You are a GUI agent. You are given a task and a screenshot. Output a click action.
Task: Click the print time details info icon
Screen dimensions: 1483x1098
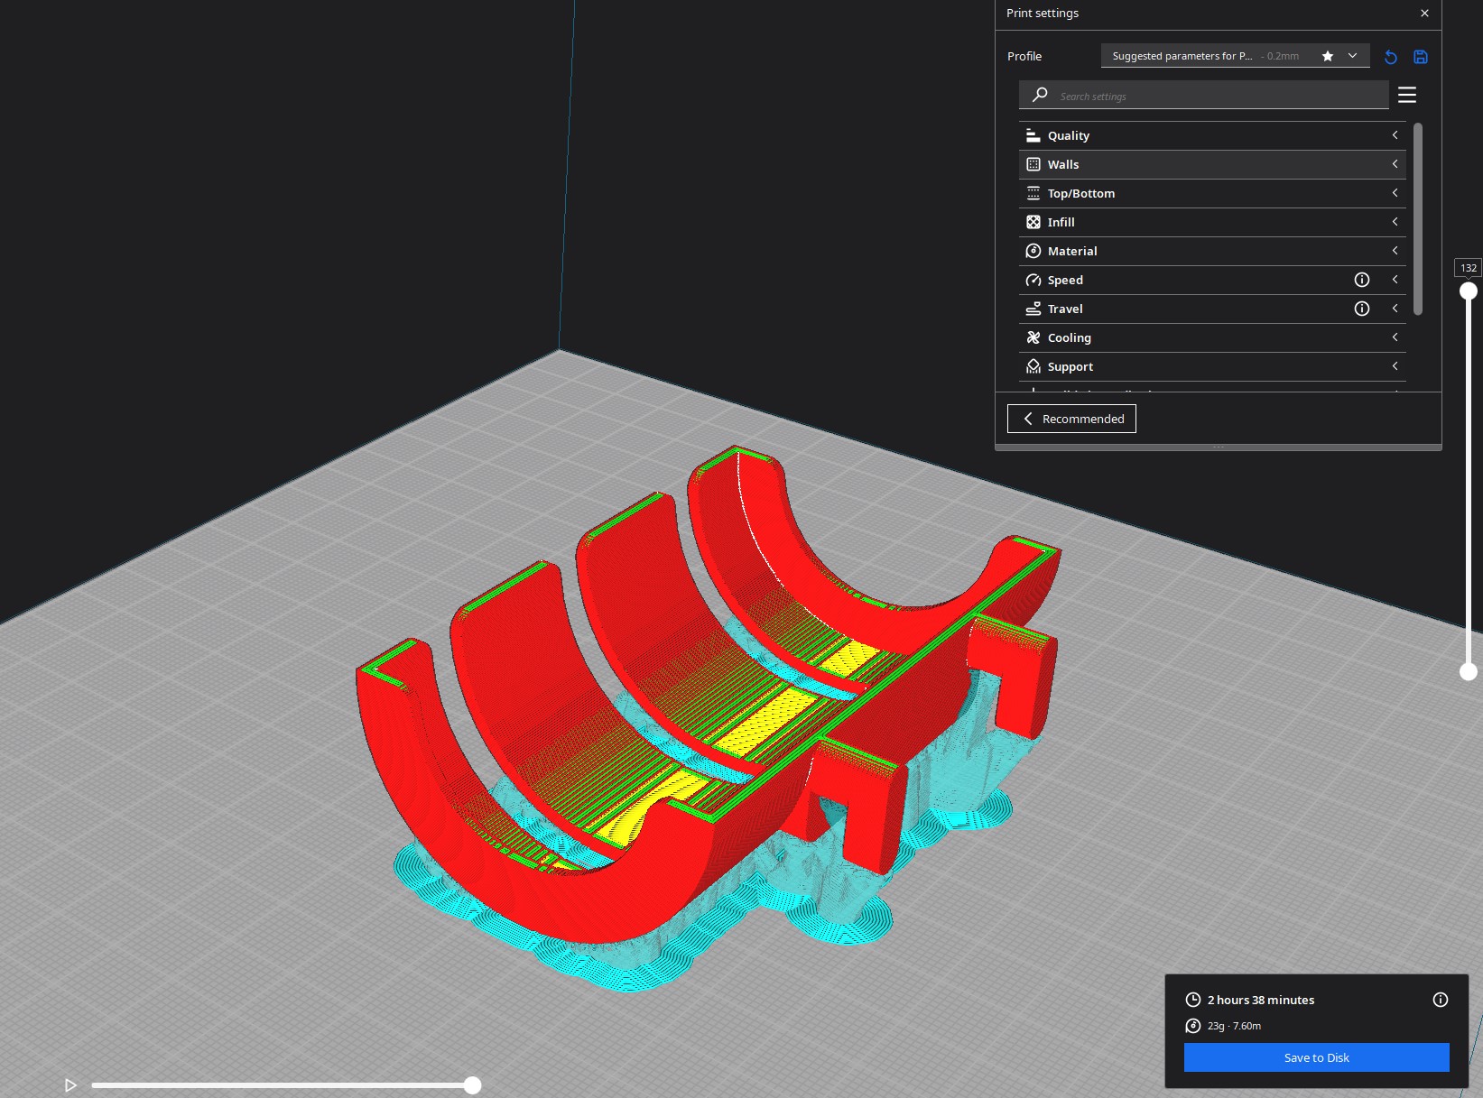coord(1440,999)
